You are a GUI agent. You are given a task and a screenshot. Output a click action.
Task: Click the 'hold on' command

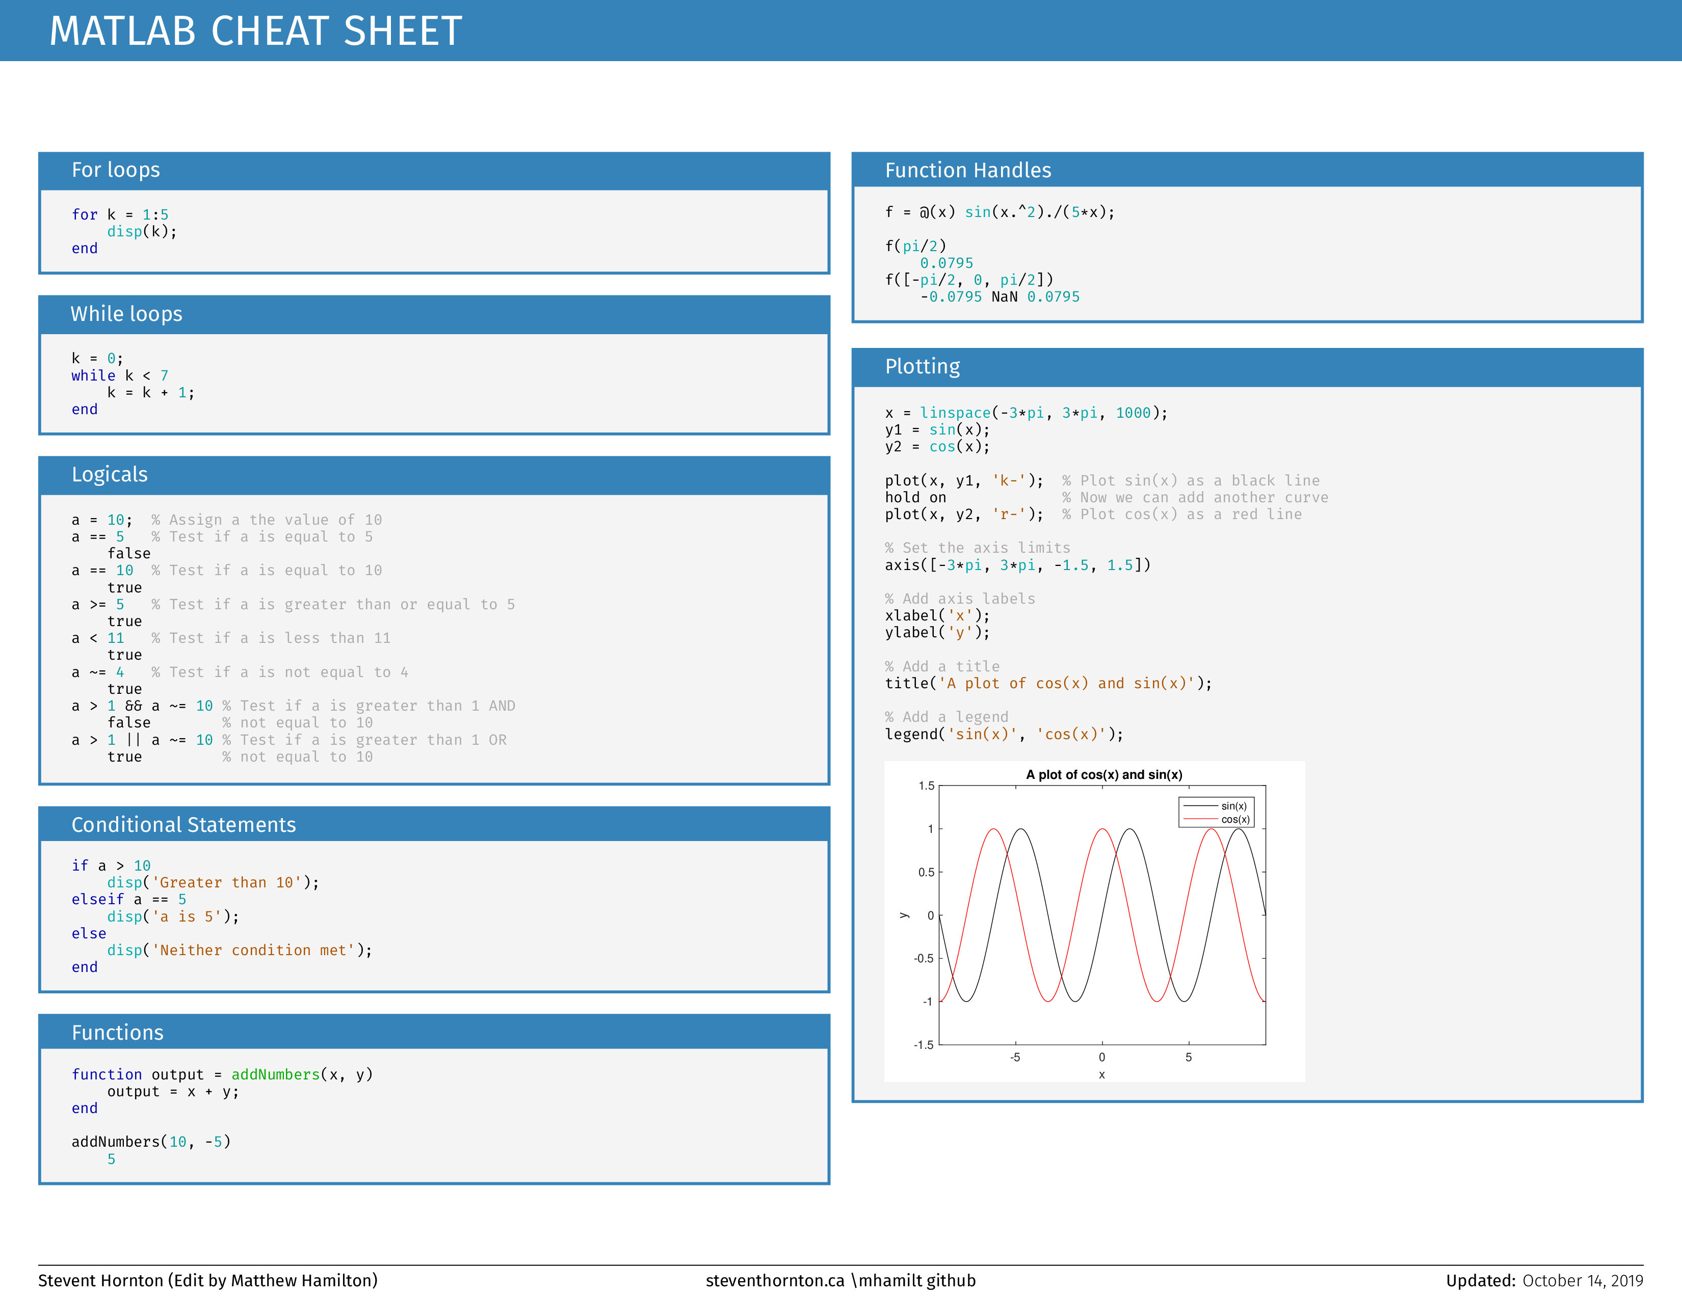916,498
